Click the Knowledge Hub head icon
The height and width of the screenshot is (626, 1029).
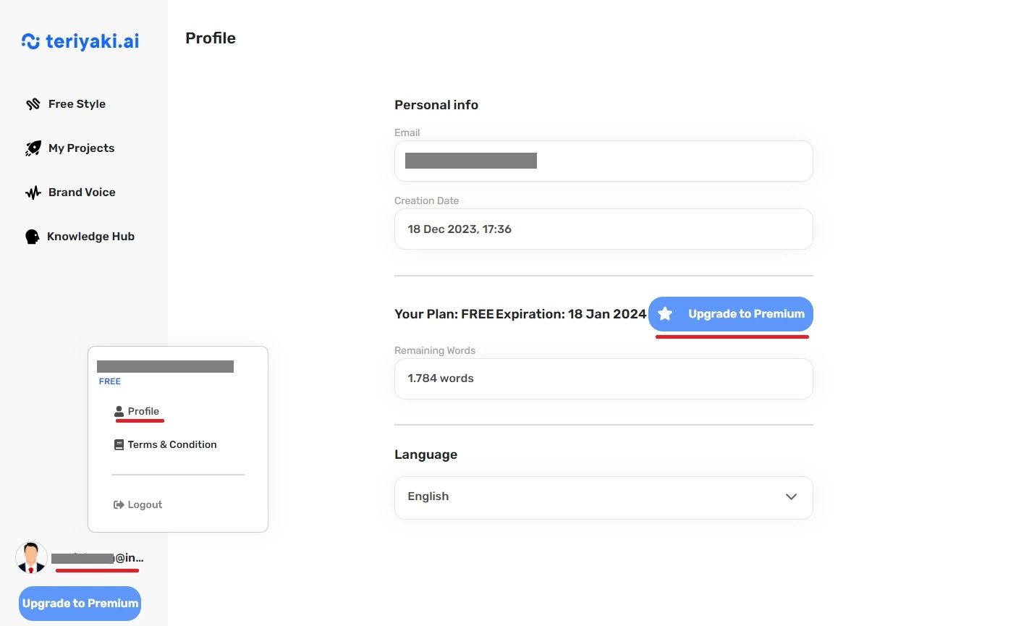(33, 237)
